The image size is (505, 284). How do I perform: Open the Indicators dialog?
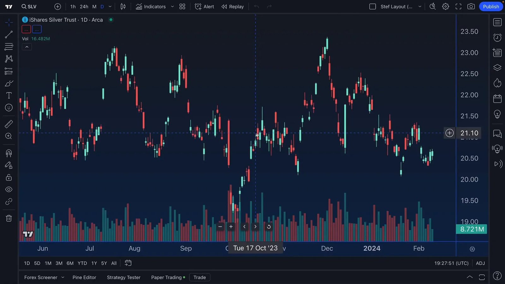pyautogui.click(x=151, y=7)
